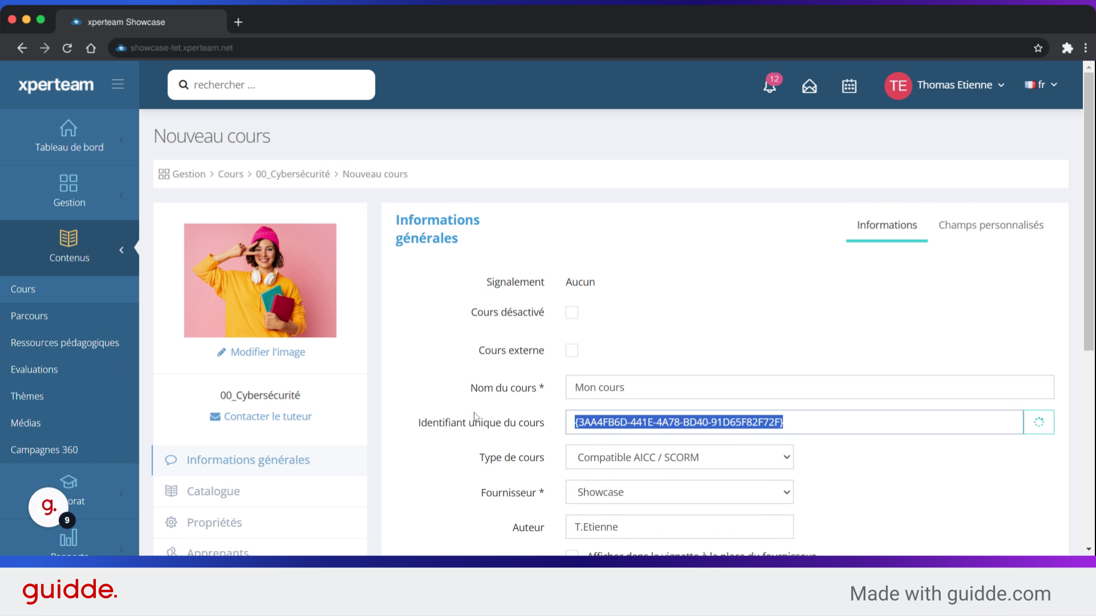Enable the Cours externe checkbox

(x=571, y=350)
